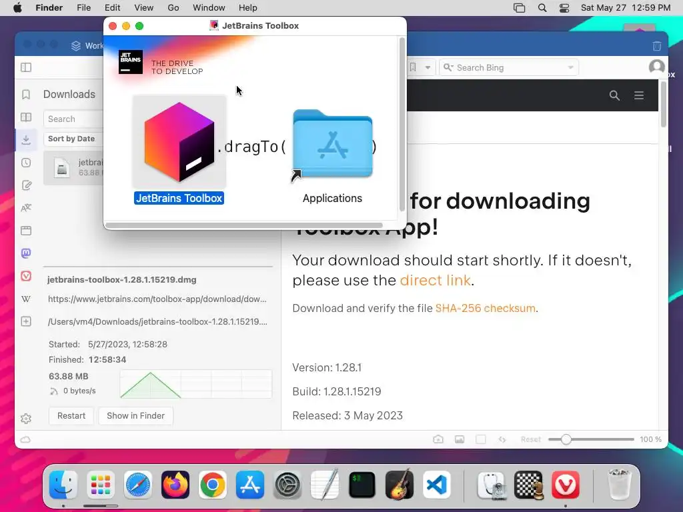This screenshot has width=683, height=512.
Task: Open the JetBrains website hamburger menu
Action: tap(639, 95)
